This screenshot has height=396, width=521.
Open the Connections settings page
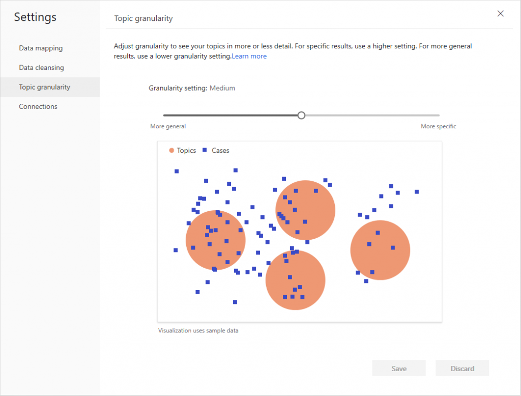(38, 106)
